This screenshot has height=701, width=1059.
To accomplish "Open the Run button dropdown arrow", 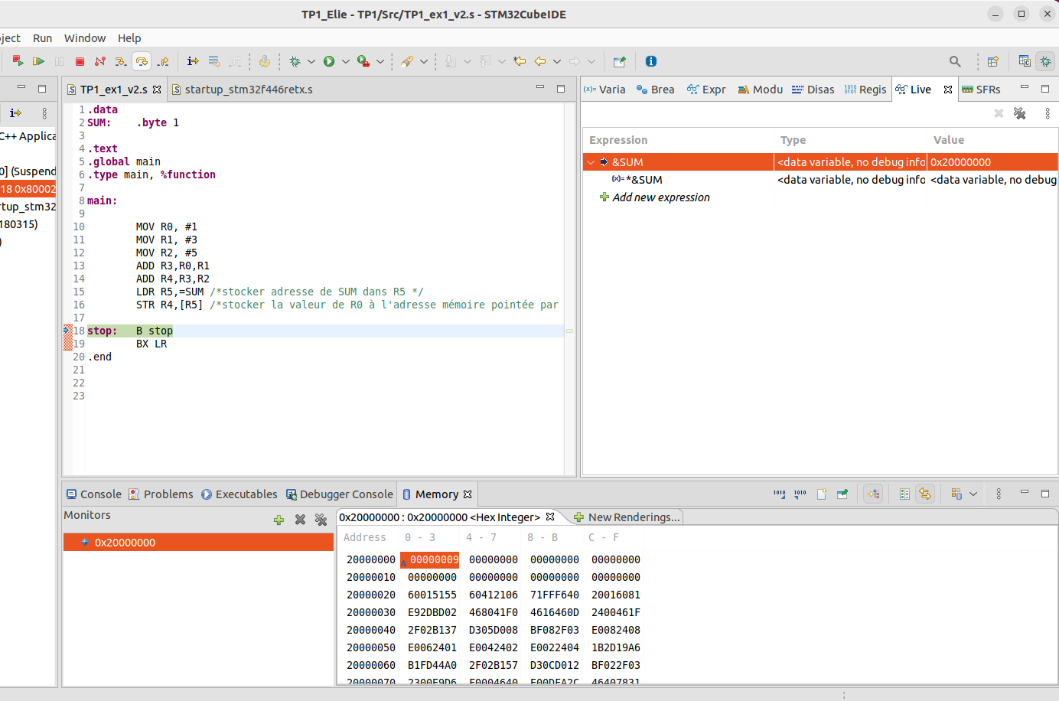I will click(x=346, y=61).
